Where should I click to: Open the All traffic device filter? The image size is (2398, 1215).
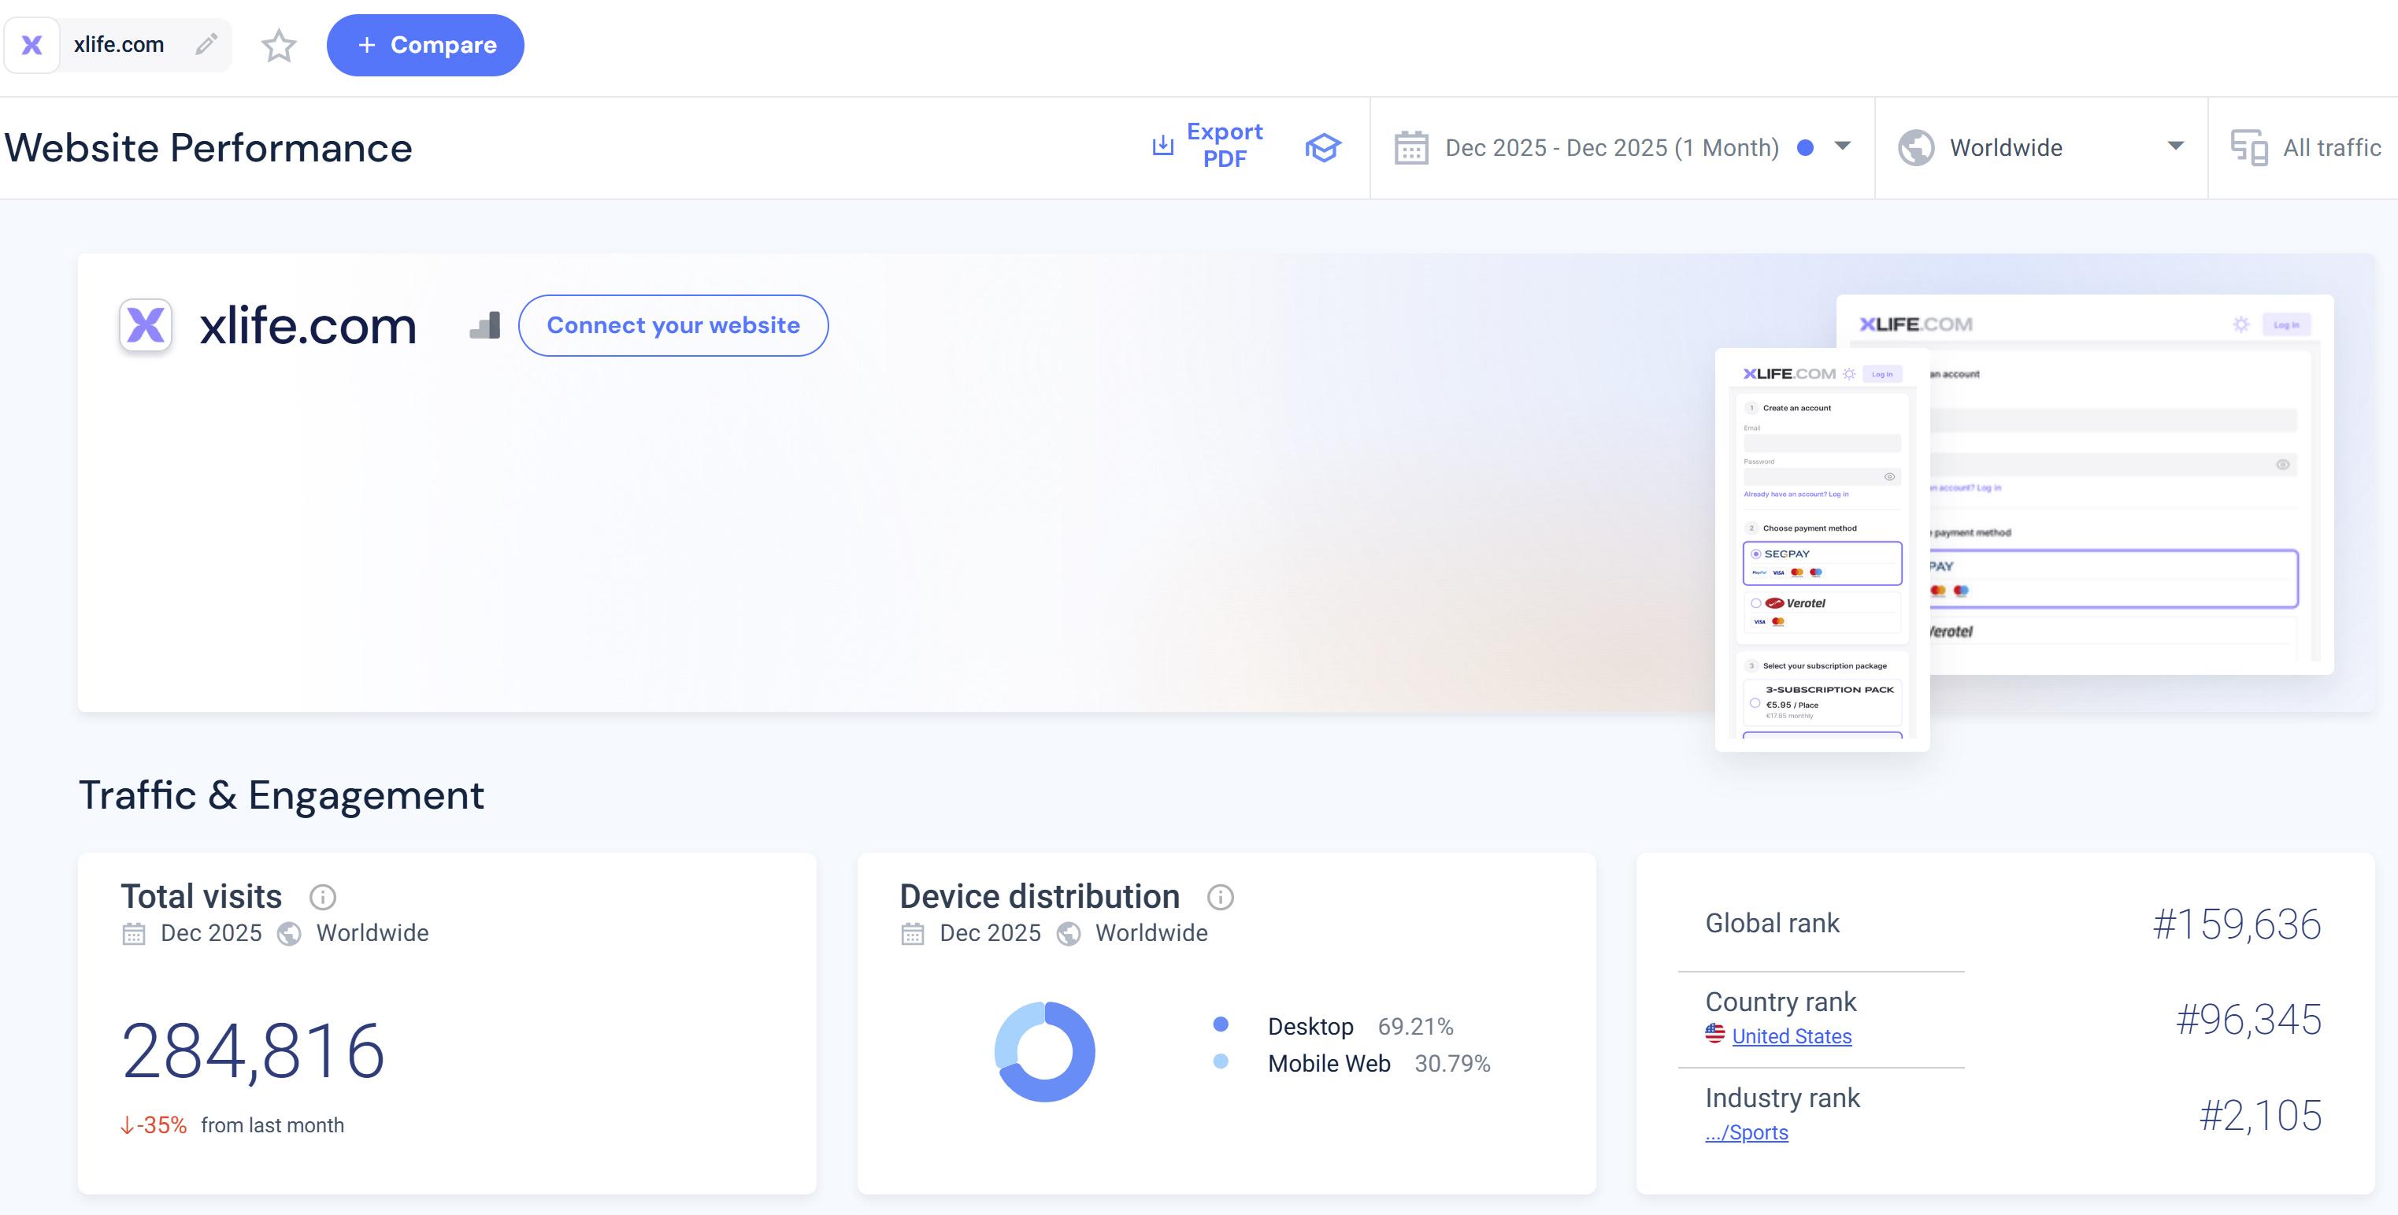(2307, 147)
